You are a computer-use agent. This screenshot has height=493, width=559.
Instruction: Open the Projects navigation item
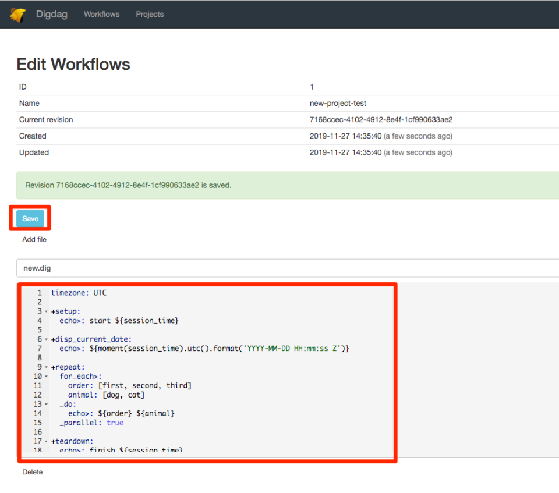(x=150, y=15)
